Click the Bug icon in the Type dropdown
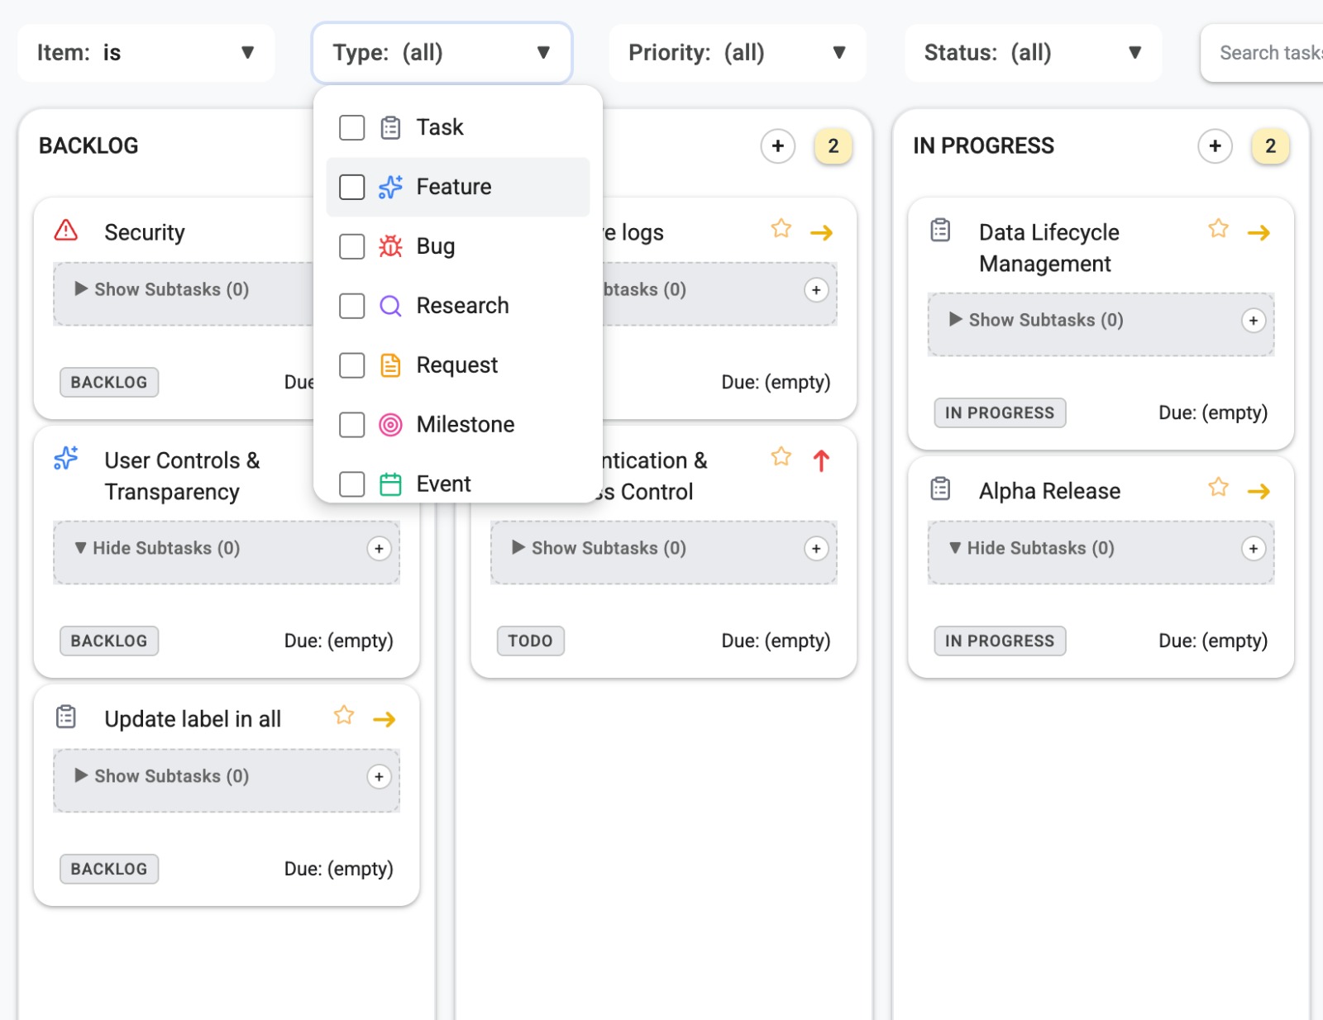The height and width of the screenshot is (1020, 1323). click(389, 245)
